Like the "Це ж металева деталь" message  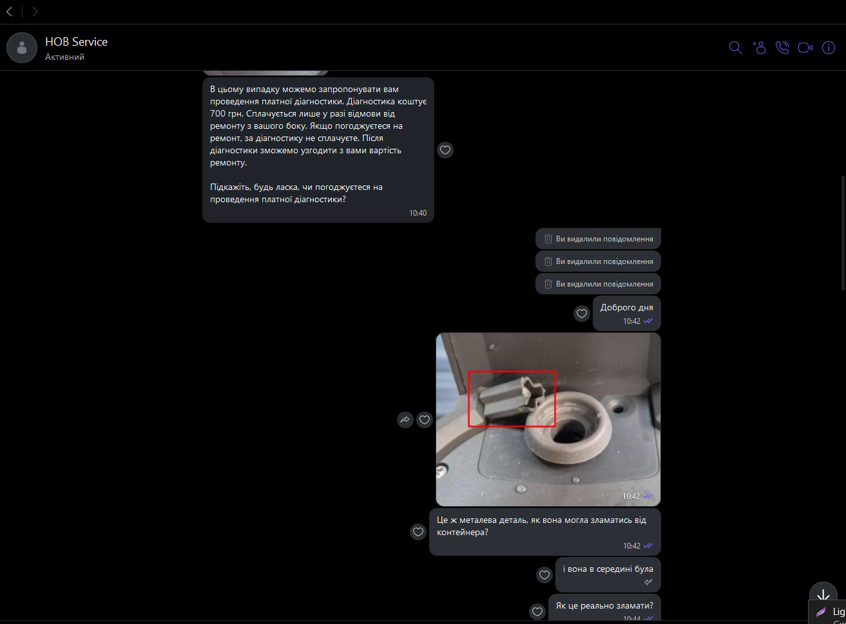(418, 532)
